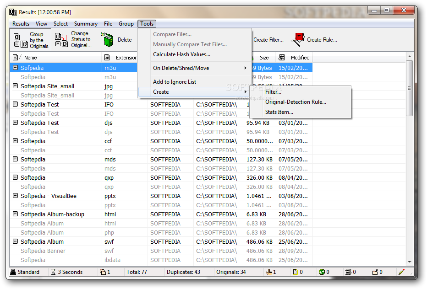Click the Name column header icon
Viewport: 427px width, 289px height.
pyautogui.click(x=16, y=58)
